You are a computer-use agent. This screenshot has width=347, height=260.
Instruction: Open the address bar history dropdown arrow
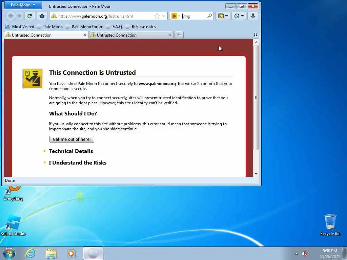[164, 16]
